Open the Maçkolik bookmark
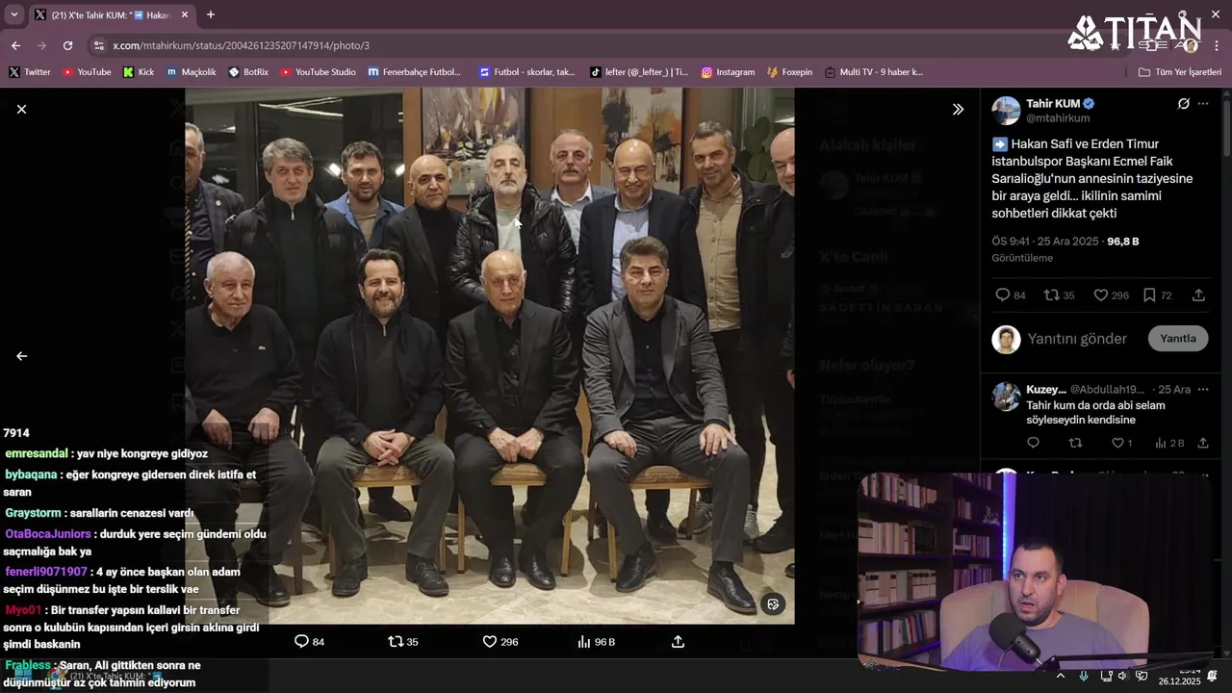 click(x=192, y=72)
